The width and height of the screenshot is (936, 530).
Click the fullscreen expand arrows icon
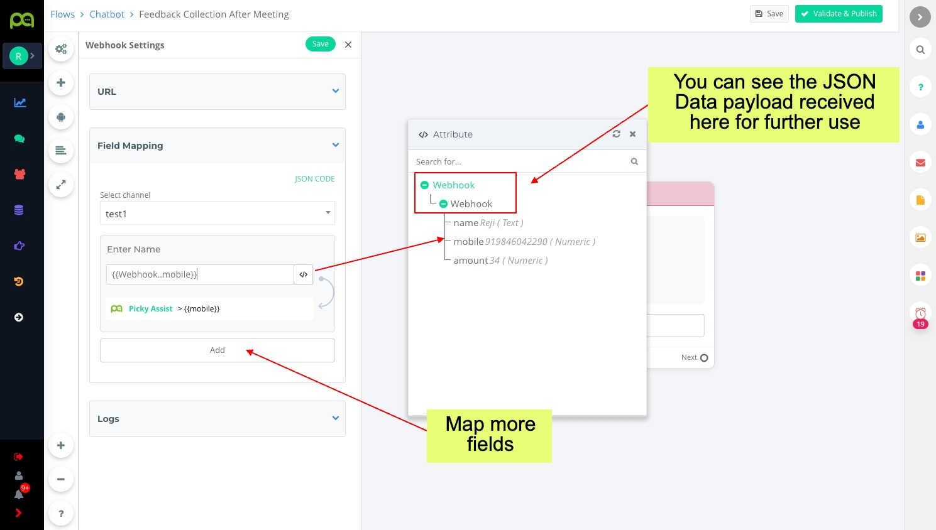click(x=61, y=185)
